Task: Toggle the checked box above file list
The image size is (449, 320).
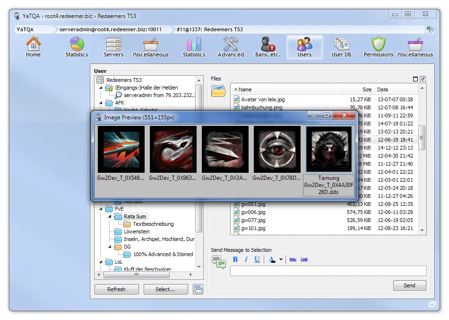Action: tap(423, 79)
